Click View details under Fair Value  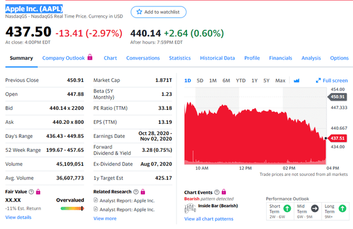click(x=18, y=217)
